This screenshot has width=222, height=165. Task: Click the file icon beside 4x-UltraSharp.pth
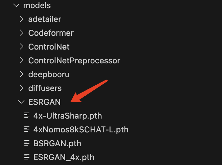pos(27,115)
